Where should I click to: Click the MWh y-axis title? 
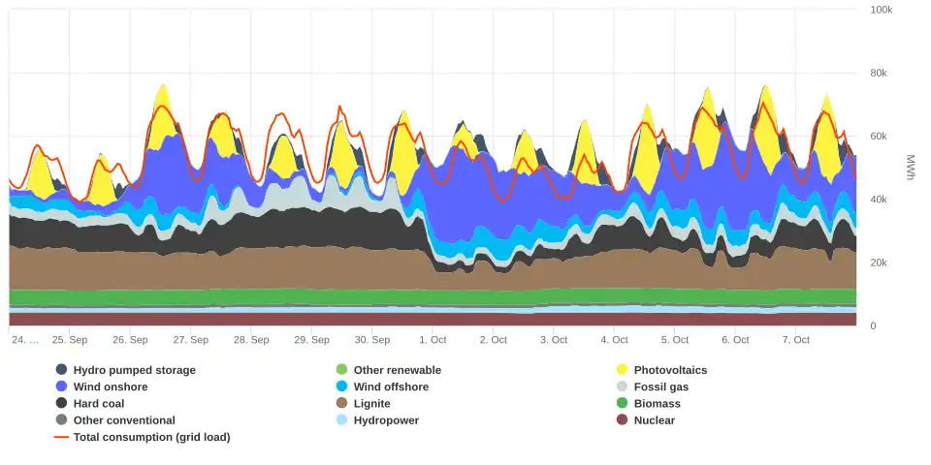pyautogui.click(x=911, y=167)
